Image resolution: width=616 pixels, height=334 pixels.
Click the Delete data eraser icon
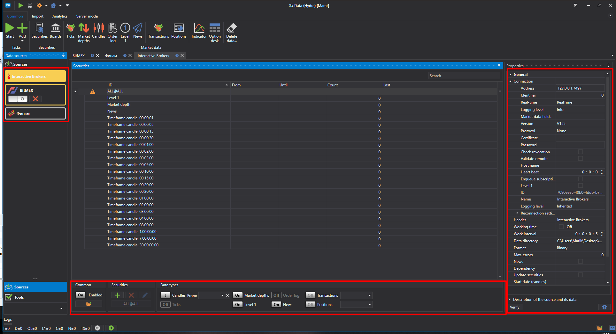[232, 28]
